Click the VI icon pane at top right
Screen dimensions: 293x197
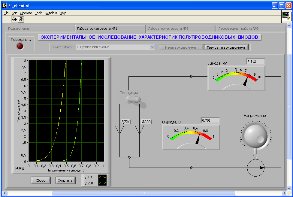tap(286, 17)
